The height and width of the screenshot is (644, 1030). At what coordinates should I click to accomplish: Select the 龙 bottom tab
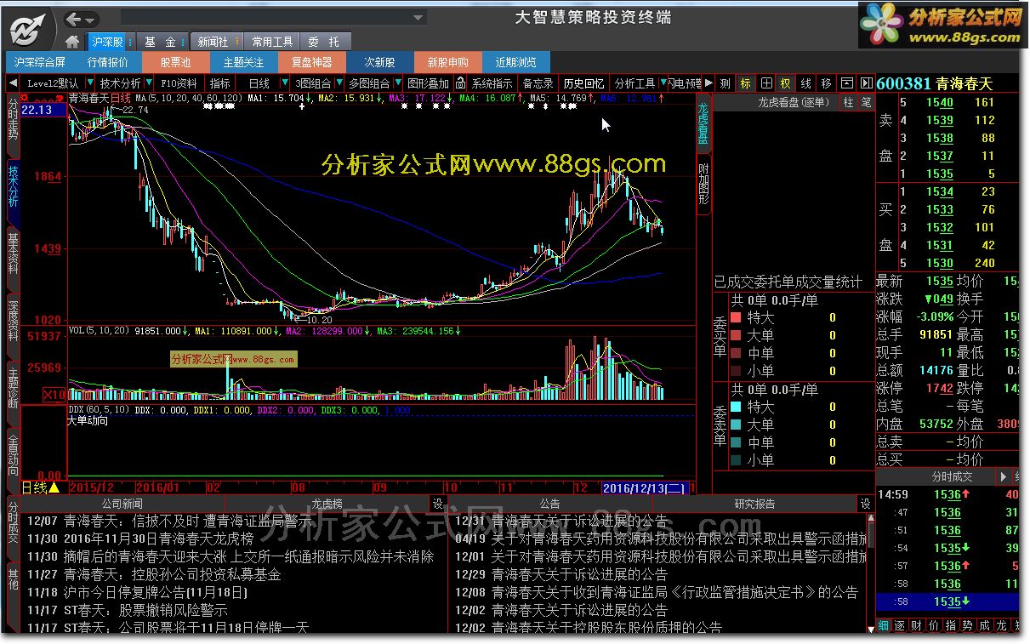(x=1003, y=625)
